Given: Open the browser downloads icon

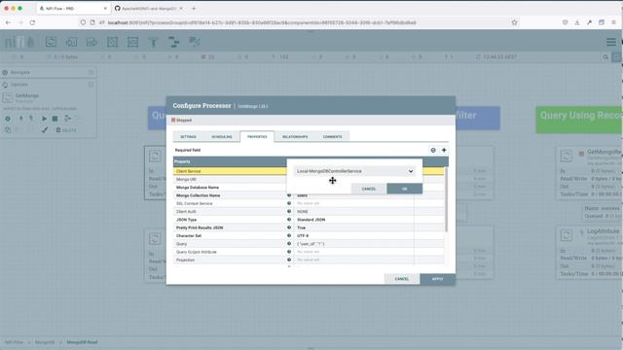Looking at the screenshot, I should tap(577, 22).
